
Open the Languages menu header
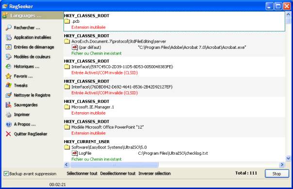(33, 15)
